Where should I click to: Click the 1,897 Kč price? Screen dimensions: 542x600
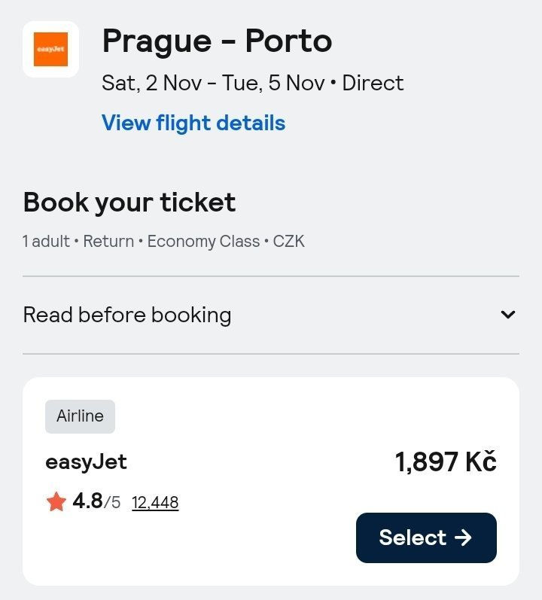(x=446, y=462)
